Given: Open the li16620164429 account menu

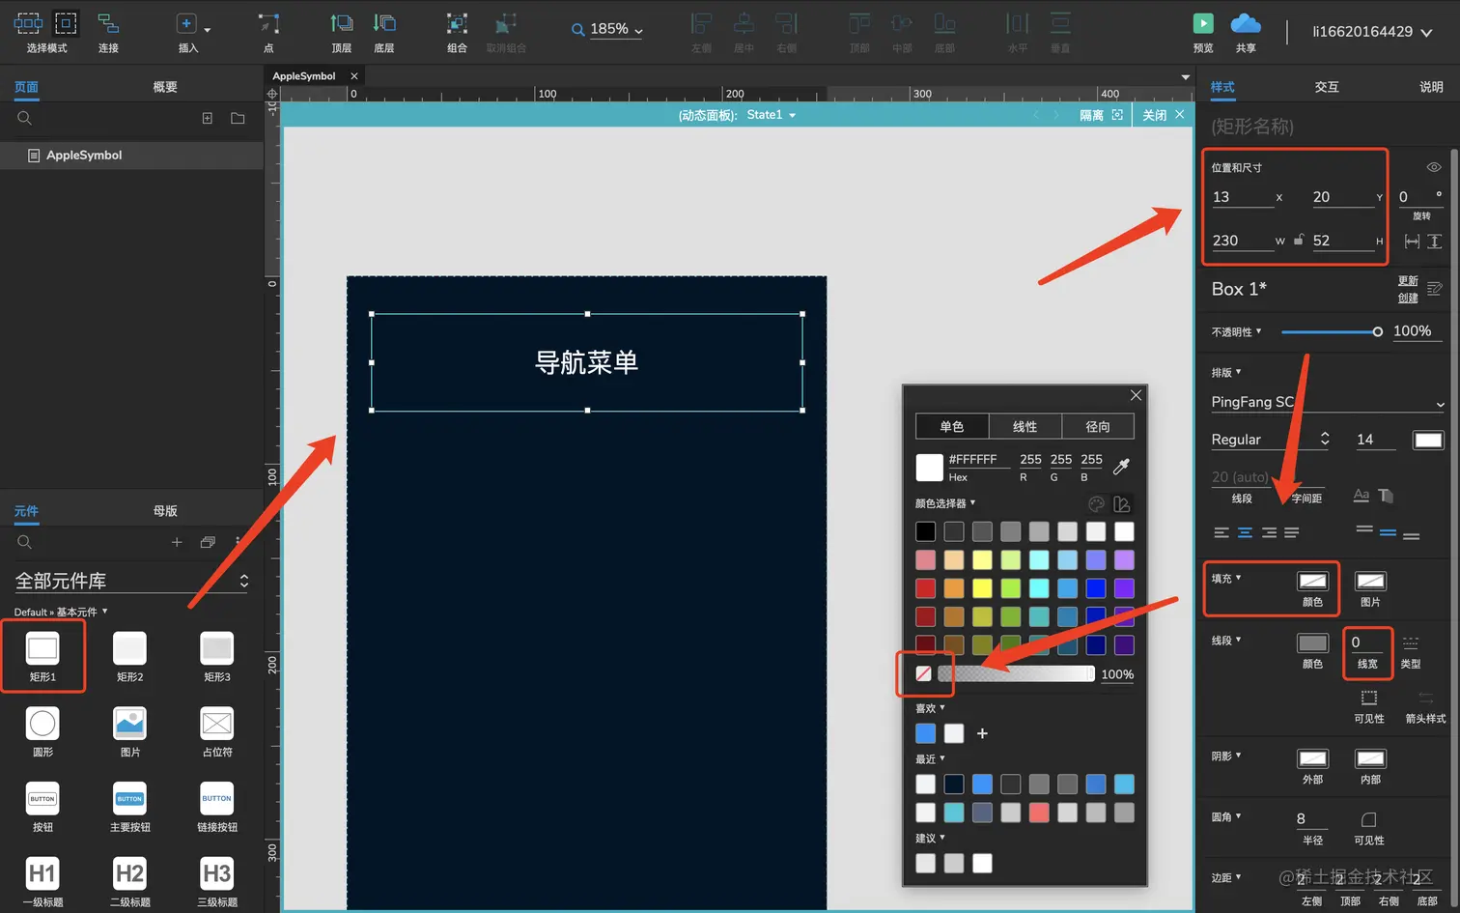Looking at the screenshot, I should click(x=1371, y=32).
